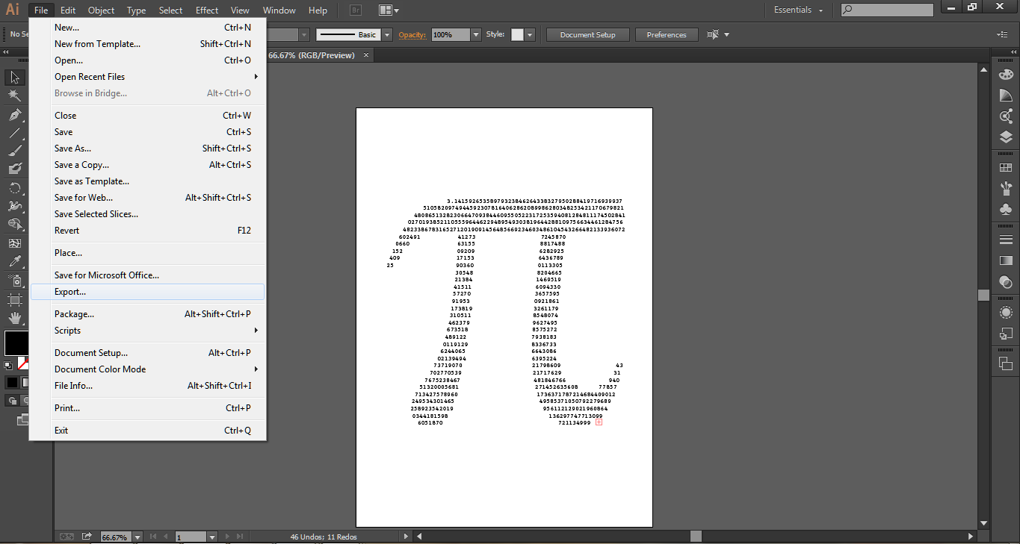The height and width of the screenshot is (544, 1020).
Task: Choose Save As... in File menu
Action: click(x=147, y=148)
